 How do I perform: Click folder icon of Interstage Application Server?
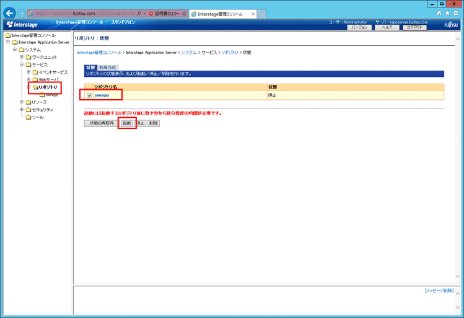[15, 42]
